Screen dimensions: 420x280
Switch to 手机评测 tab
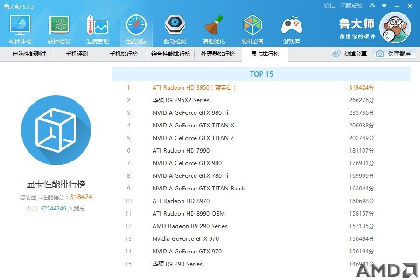click(77, 54)
